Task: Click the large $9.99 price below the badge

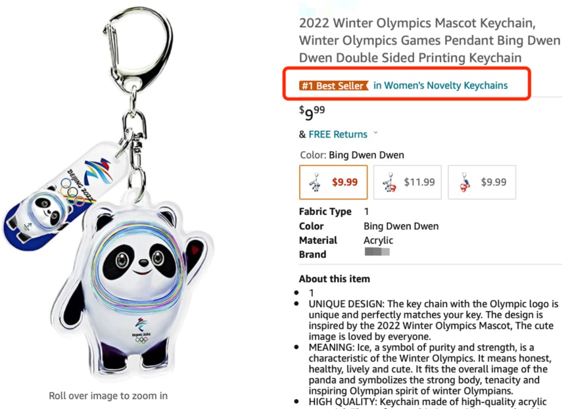Action: (x=312, y=112)
